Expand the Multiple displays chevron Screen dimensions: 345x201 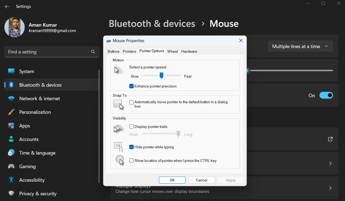point(330,188)
